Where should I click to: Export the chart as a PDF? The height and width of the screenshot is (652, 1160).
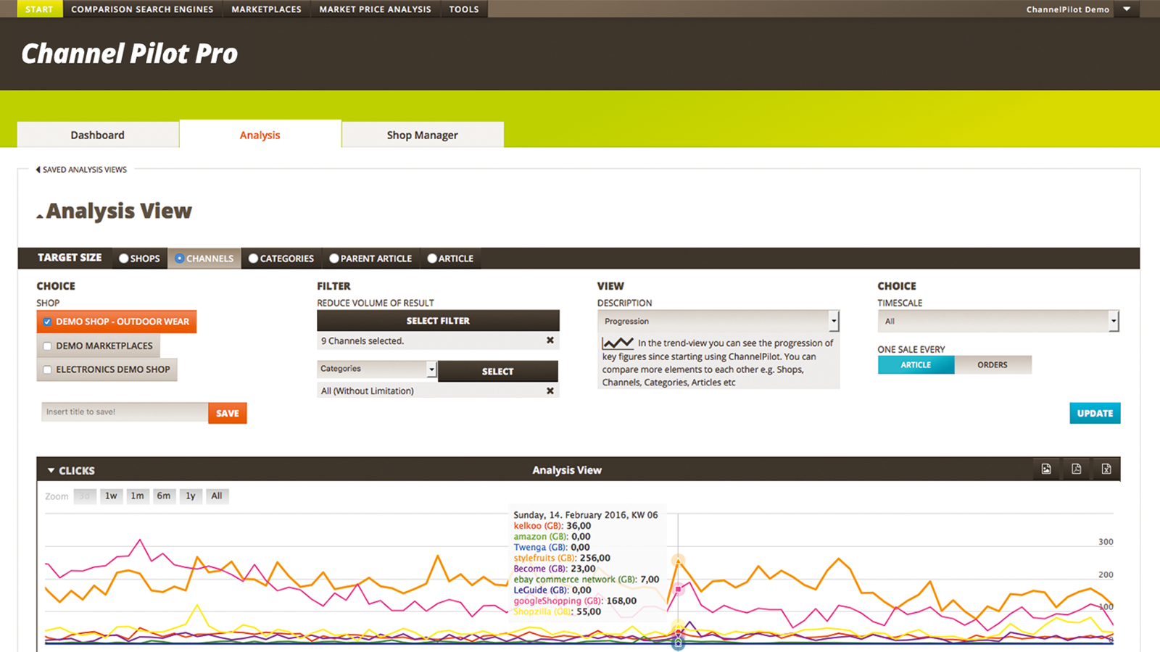[1076, 469]
